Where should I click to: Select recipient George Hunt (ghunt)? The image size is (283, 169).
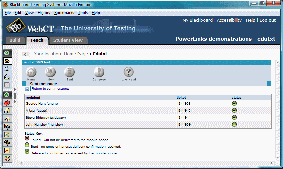tap(42, 104)
